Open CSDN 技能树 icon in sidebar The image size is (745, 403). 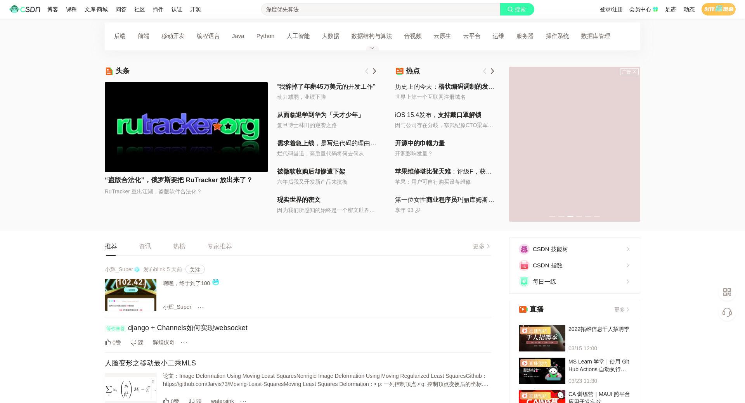524,249
